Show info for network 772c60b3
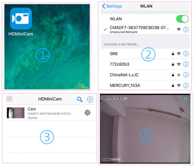Screen dimensions: 194x167 [x=186, y=64]
